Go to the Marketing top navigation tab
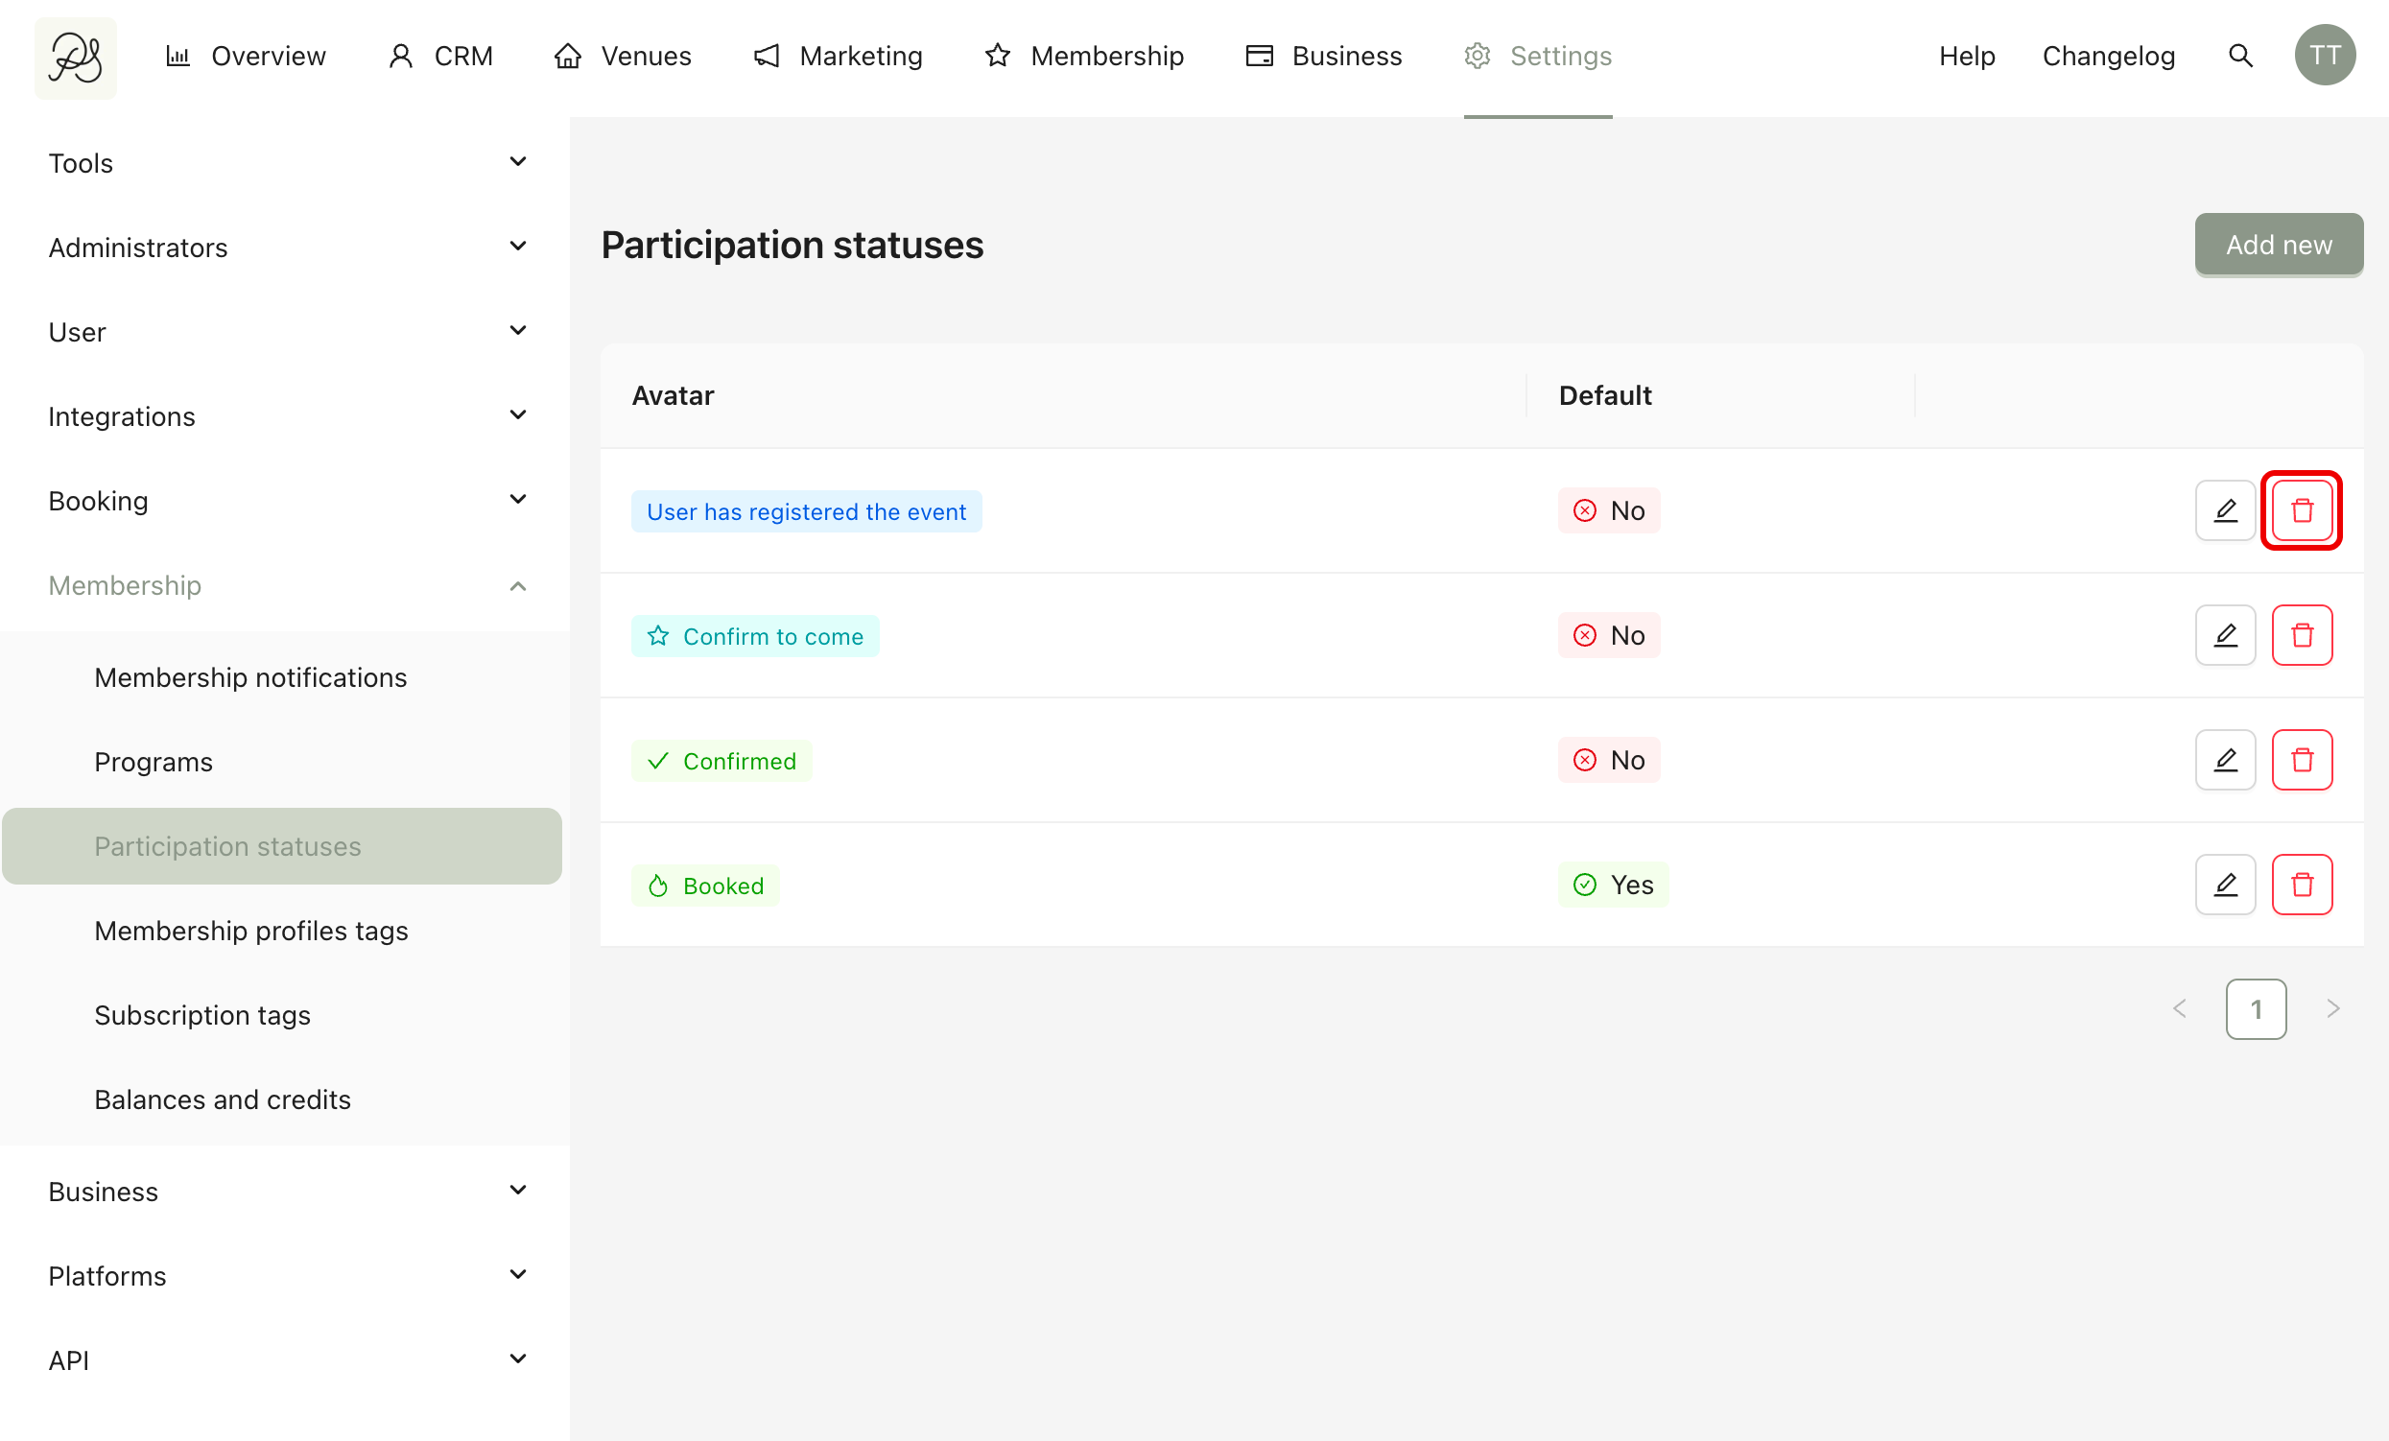This screenshot has width=2389, height=1441. click(839, 57)
